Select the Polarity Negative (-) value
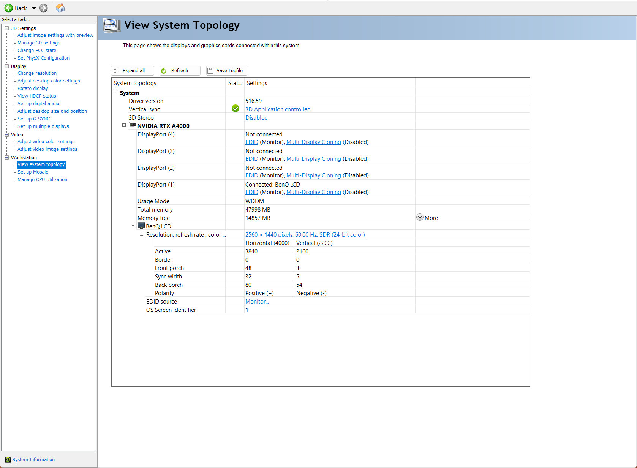The width and height of the screenshot is (637, 468). [311, 293]
